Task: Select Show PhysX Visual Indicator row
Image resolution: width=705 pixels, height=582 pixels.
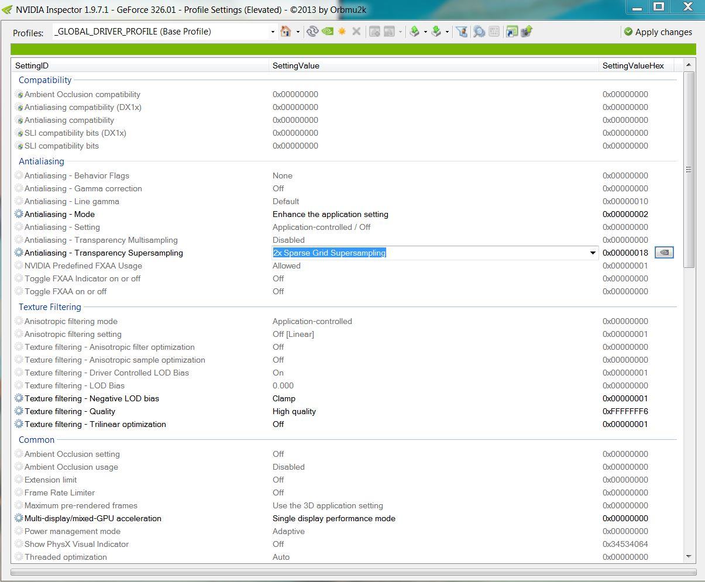Action: pos(344,544)
